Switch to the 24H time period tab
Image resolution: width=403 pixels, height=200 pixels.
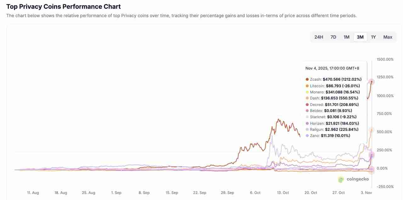pos(319,37)
